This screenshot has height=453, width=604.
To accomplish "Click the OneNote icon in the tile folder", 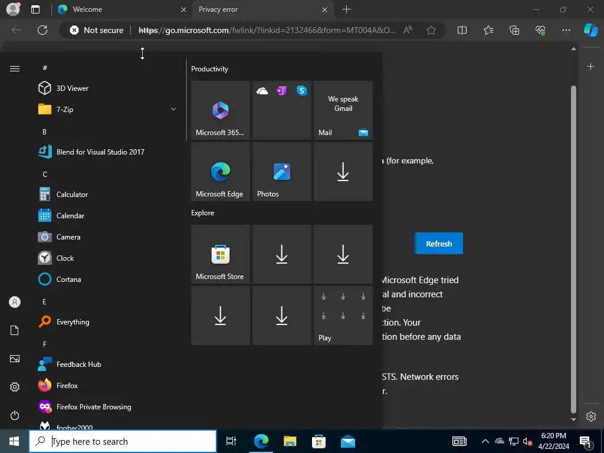I will [x=281, y=91].
